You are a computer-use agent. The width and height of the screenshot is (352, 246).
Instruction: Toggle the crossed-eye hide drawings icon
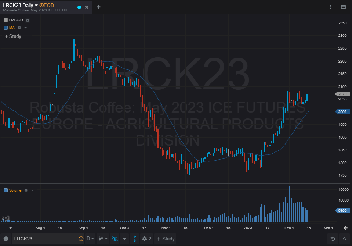[x=115, y=239]
